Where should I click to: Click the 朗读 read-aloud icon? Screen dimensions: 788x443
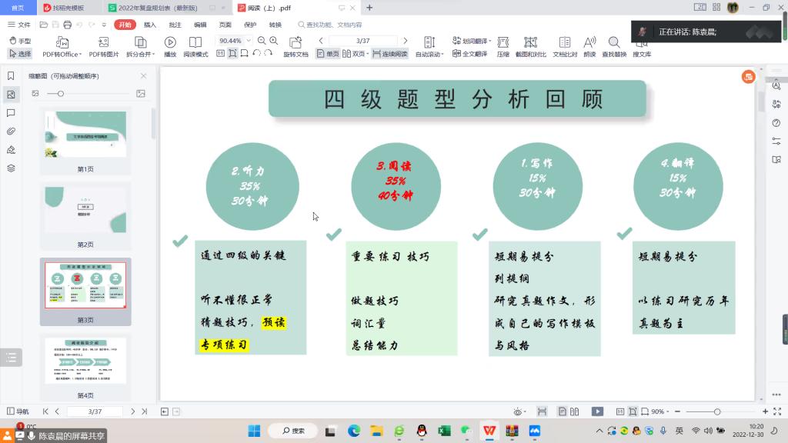pyautogui.click(x=589, y=45)
